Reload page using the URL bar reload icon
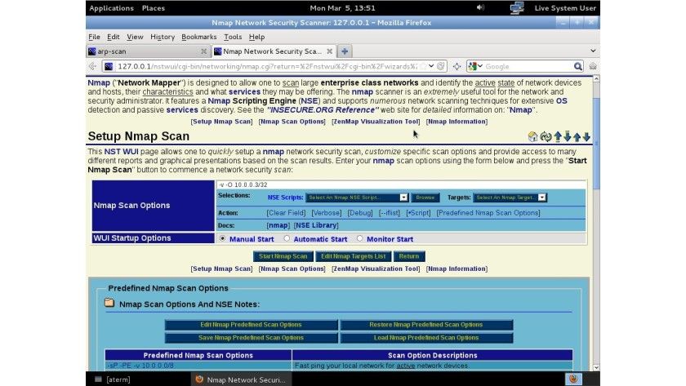 click(x=440, y=66)
